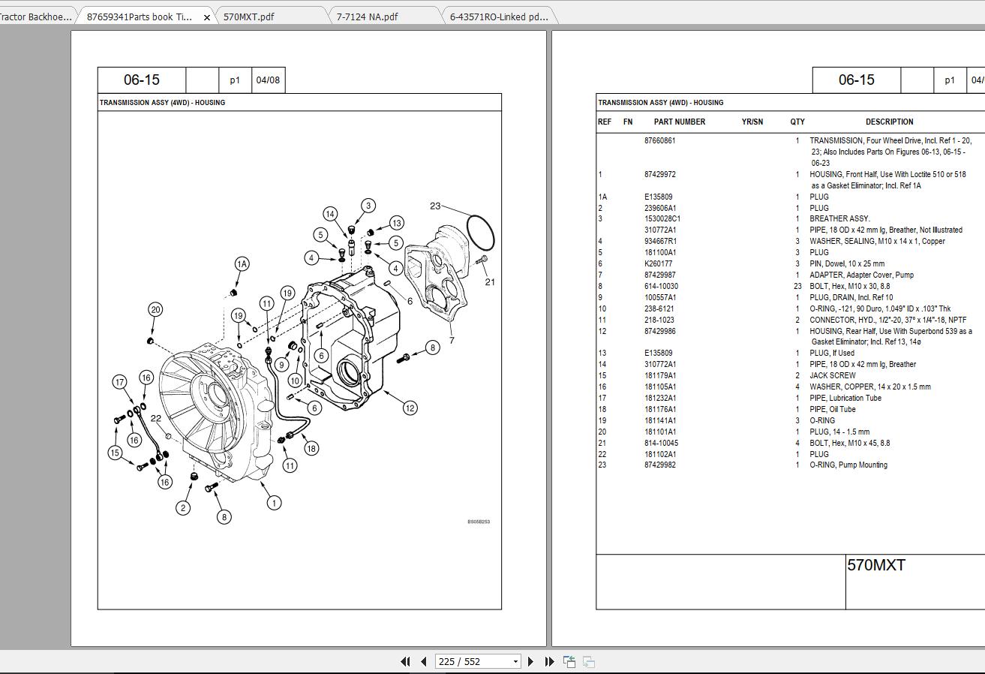
Task: Click the 570MXT model label in the footer
Action: 875,565
